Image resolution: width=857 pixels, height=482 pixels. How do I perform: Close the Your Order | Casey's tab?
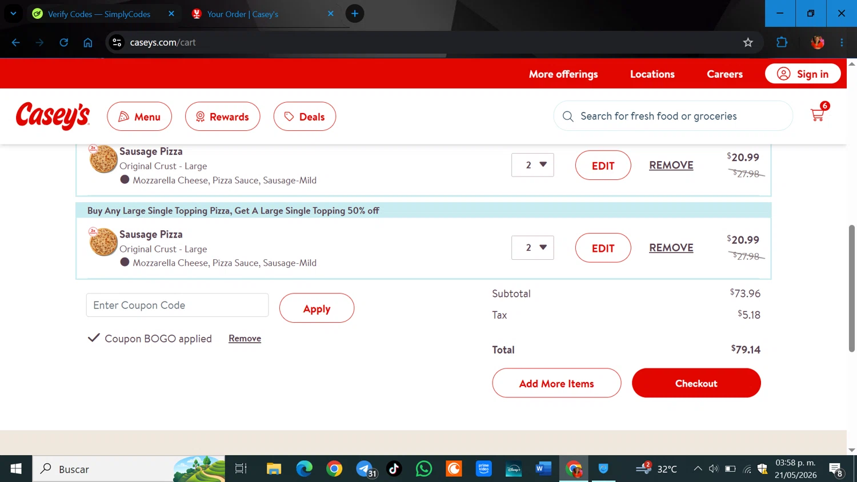[331, 14]
